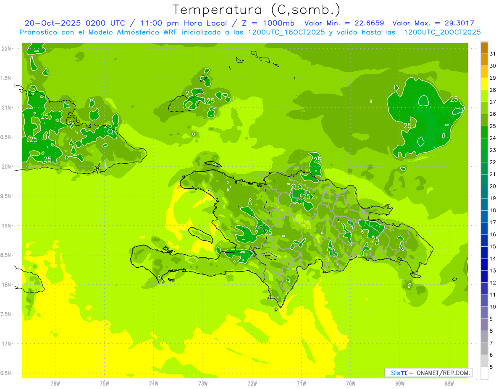The image size is (504, 389).
Task: Click the 5 value on the color scale
Action: [491, 367]
